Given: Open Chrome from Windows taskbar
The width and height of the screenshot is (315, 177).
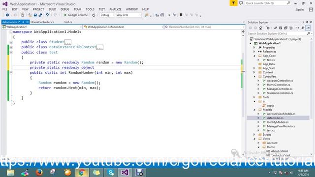Looking at the screenshot, I should tap(82, 173).
